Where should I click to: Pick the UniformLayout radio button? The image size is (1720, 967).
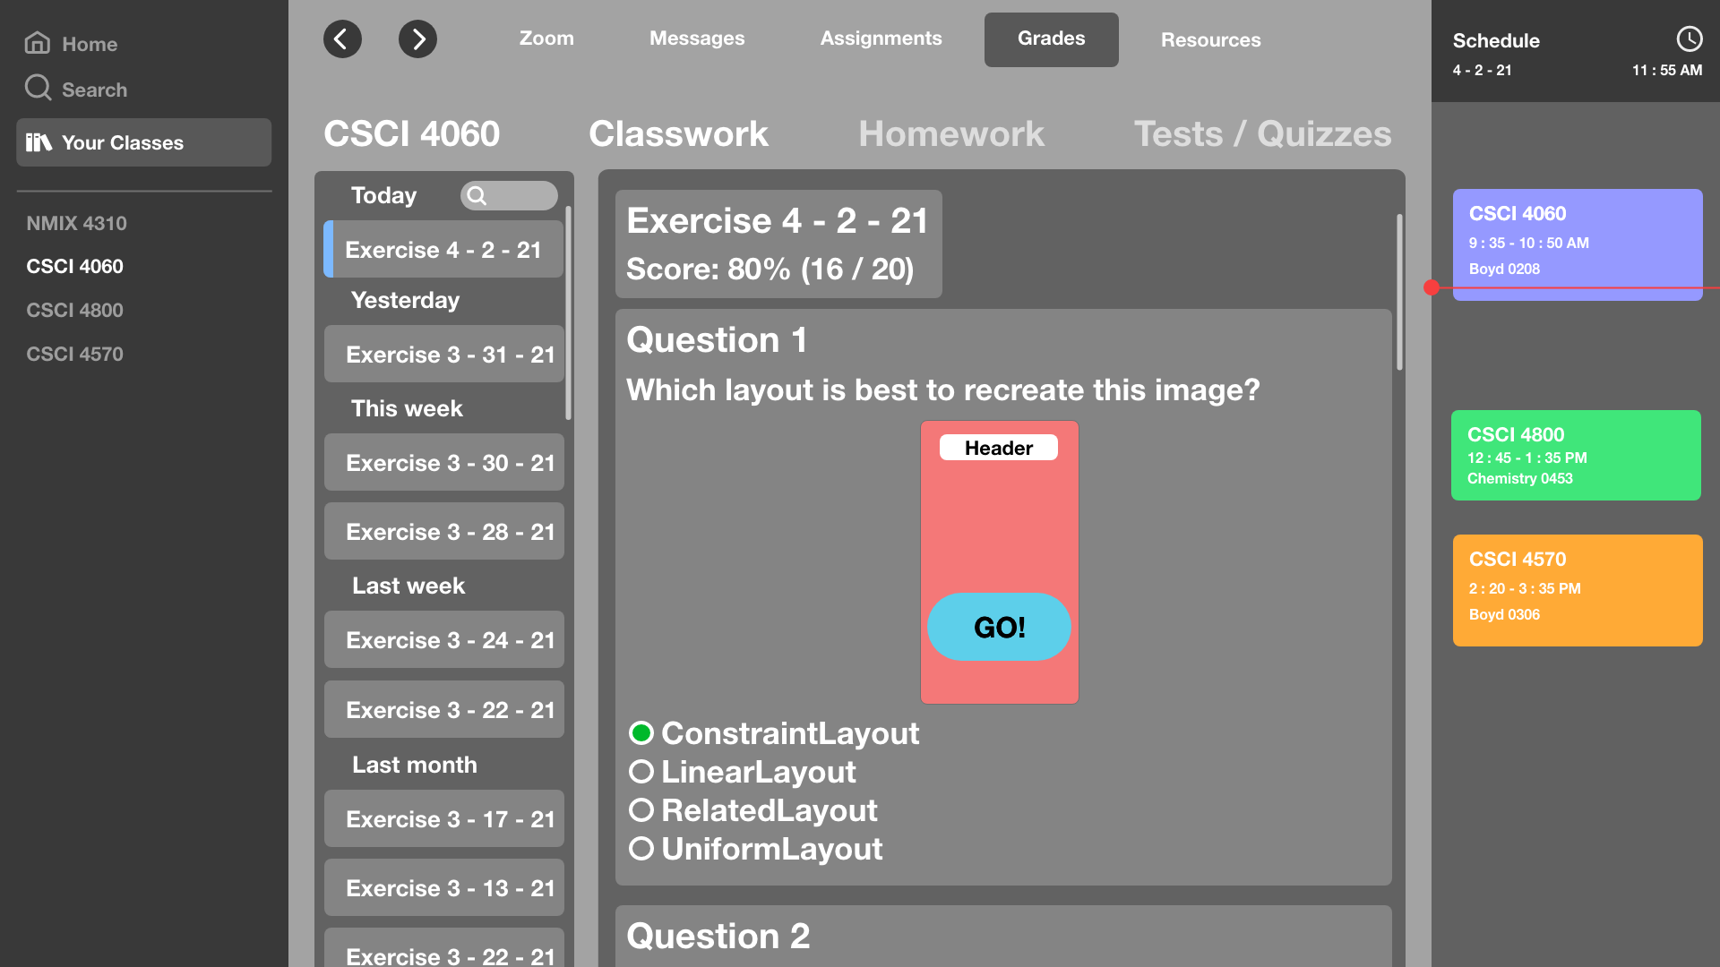click(x=641, y=848)
